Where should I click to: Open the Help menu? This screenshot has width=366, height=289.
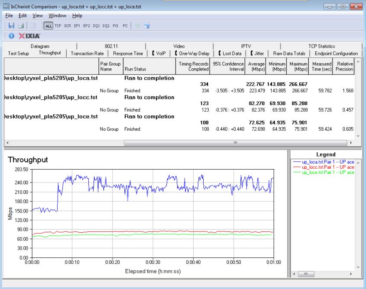(77, 16)
